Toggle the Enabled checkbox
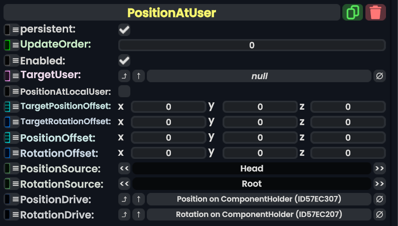 pyautogui.click(x=124, y=61)
